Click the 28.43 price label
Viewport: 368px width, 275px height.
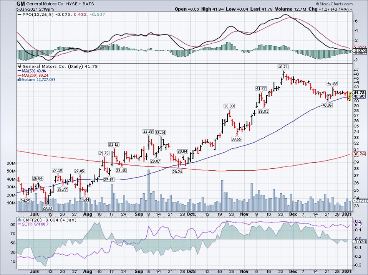pos(121,171)
